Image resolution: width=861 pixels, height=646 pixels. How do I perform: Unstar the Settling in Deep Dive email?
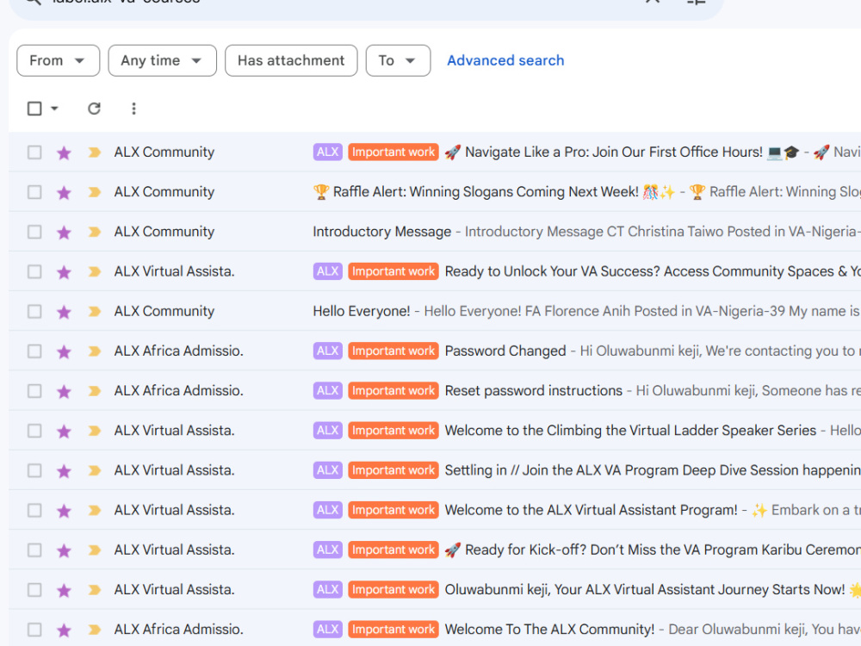tap(64, 471)
